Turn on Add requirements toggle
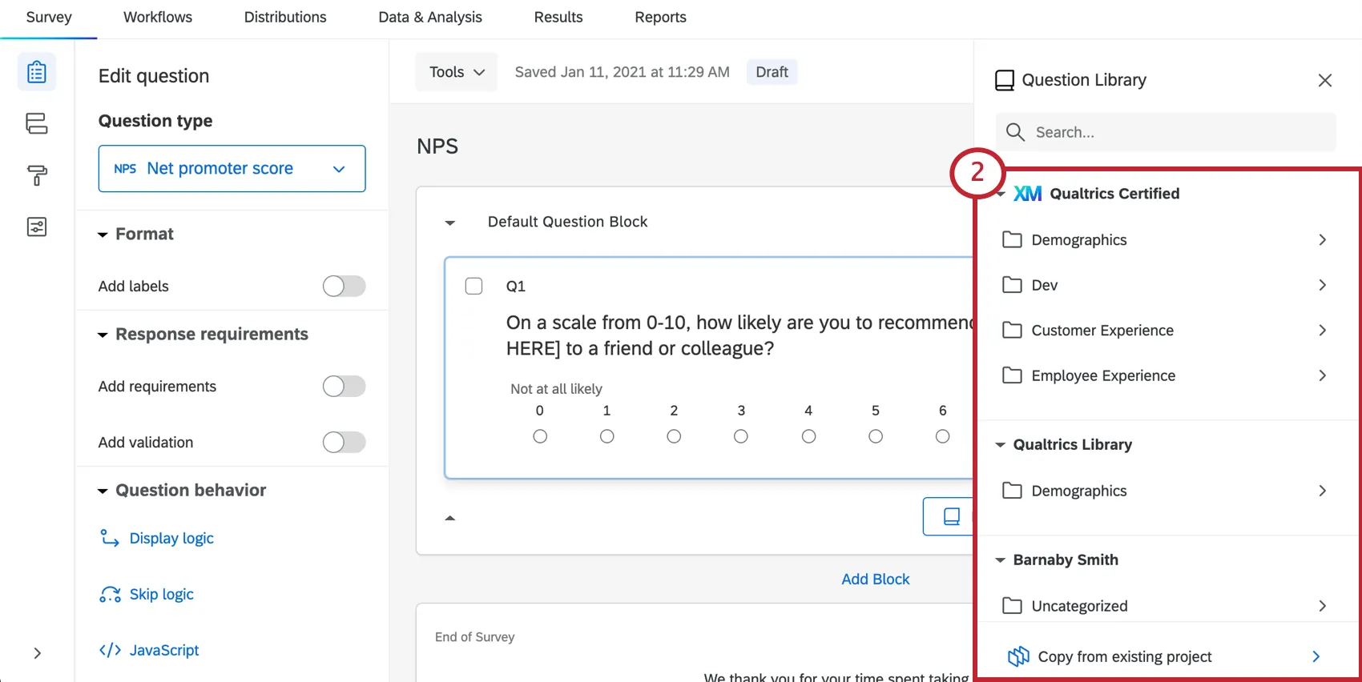Screen dimensions: 1362x682 coord(344,387)
